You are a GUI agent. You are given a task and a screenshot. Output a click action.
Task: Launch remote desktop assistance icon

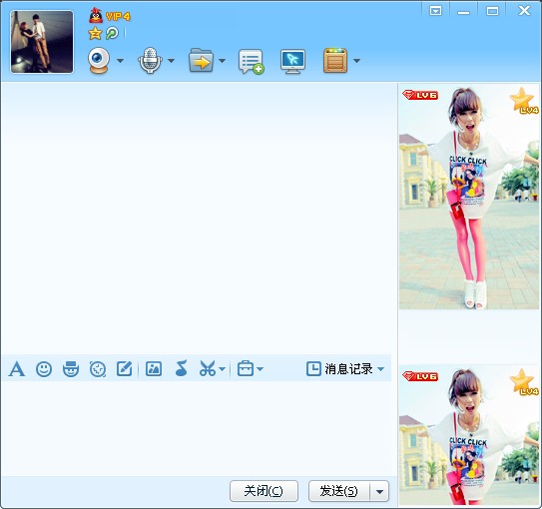click(x=292, y=62)
